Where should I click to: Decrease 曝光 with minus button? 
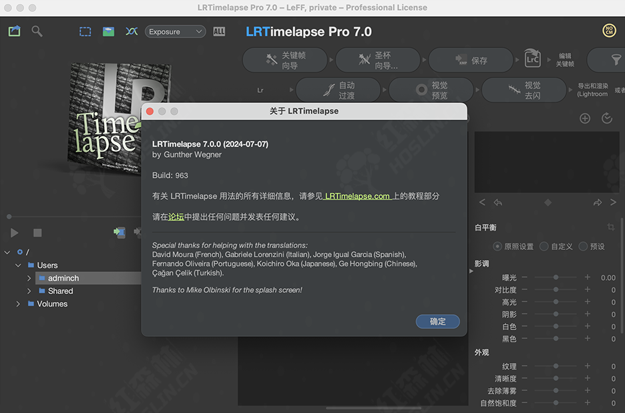coord(525,277)
